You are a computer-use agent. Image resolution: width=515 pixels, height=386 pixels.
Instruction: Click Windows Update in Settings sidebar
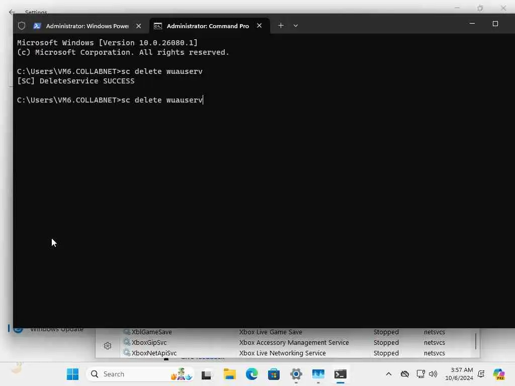(x=56, y=329)
